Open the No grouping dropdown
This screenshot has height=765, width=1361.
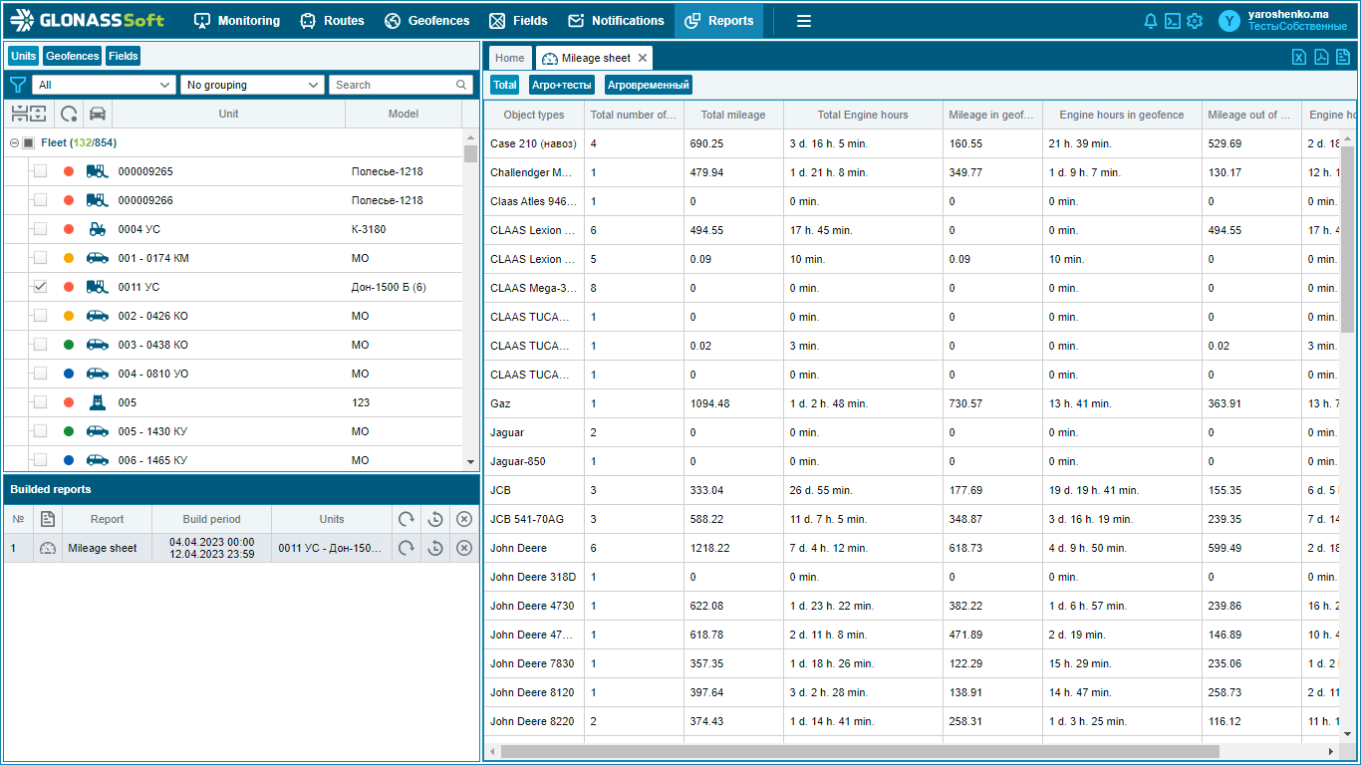click(252, 85)
